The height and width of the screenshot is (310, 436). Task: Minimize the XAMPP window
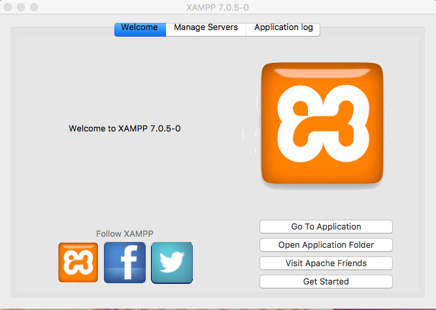[x=21, y=7]
